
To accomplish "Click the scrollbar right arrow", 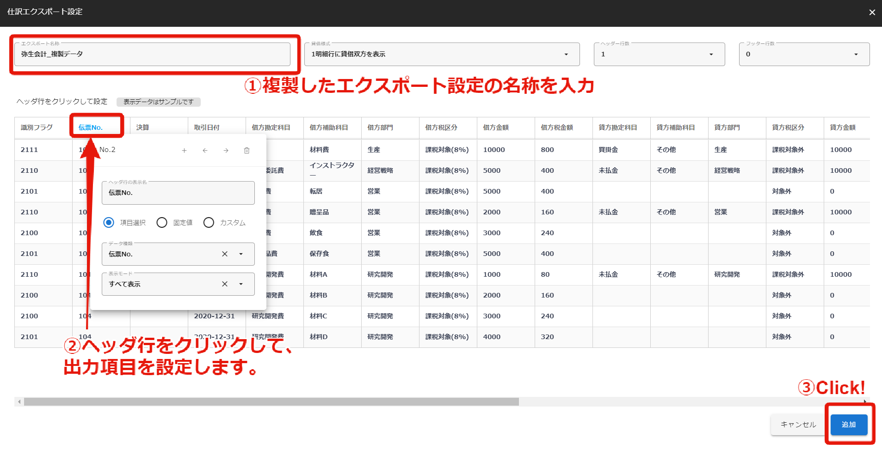I will click(x=865, y=402).
